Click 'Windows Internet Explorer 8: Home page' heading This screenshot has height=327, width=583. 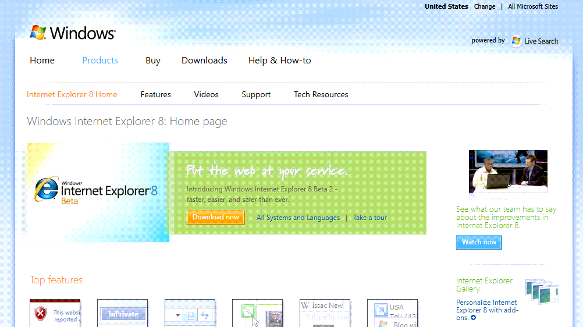(127, 122)
